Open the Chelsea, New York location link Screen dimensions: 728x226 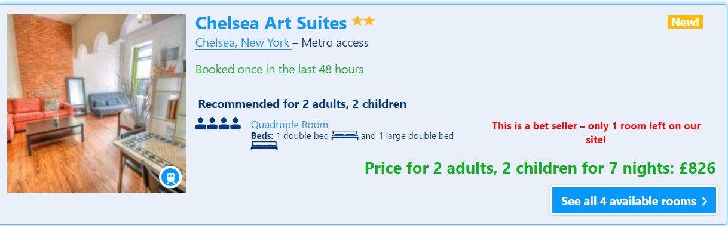coord(243,43)
